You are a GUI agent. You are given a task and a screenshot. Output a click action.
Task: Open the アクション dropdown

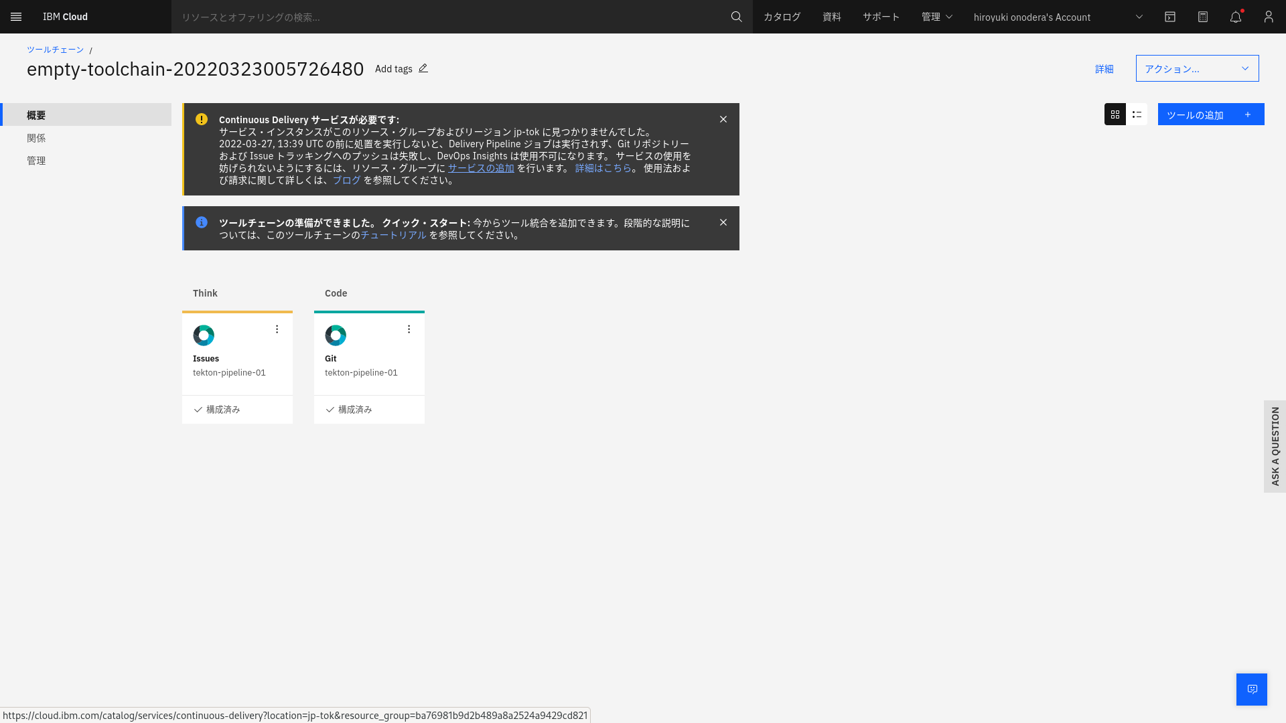[x=1196, y=68]
